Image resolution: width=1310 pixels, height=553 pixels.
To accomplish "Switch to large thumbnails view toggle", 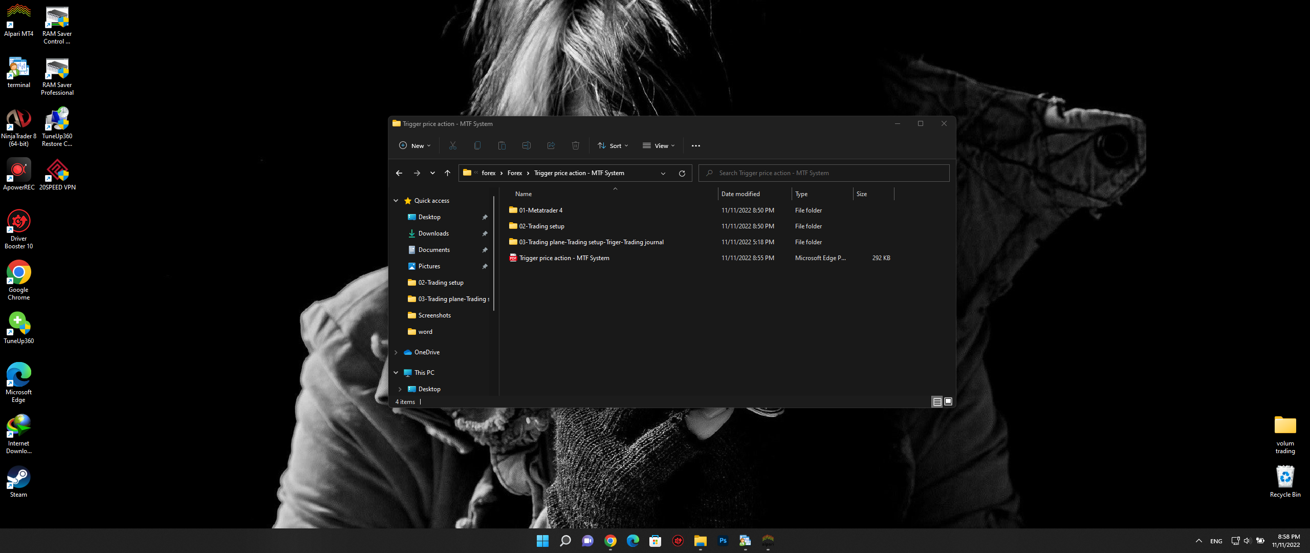I will (x=948, y=402).
